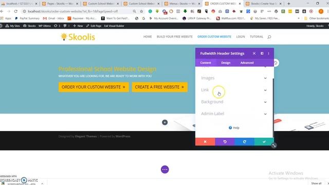Image resolution: width=329 pixels, height=185 pixels.
Task: Open the Other bookmarks folder
Action: pos(317,18)
